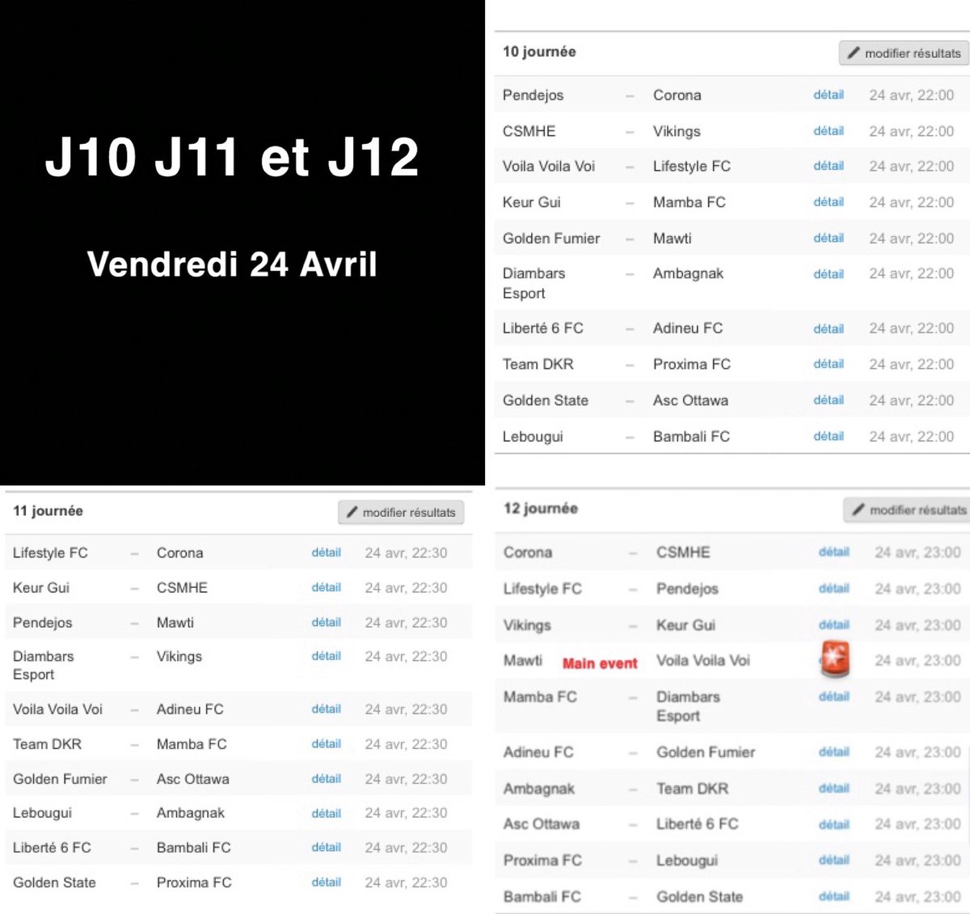Open détail for Proxima FC vs Lebougui

tap(833, 860)
